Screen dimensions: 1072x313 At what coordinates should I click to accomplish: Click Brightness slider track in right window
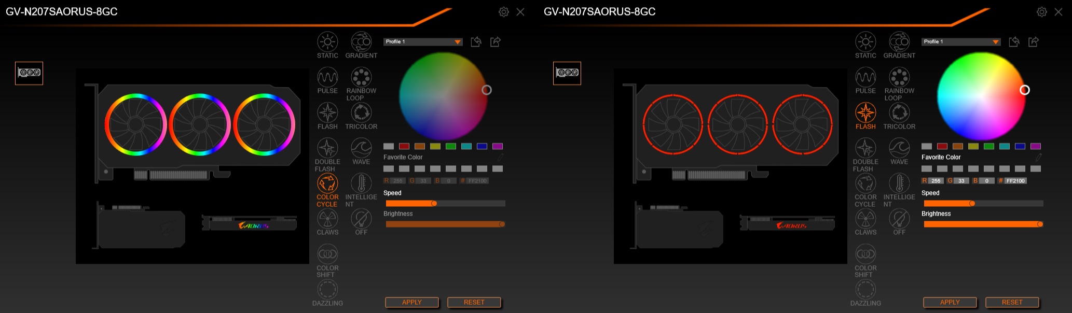click(x=983, y=224)
